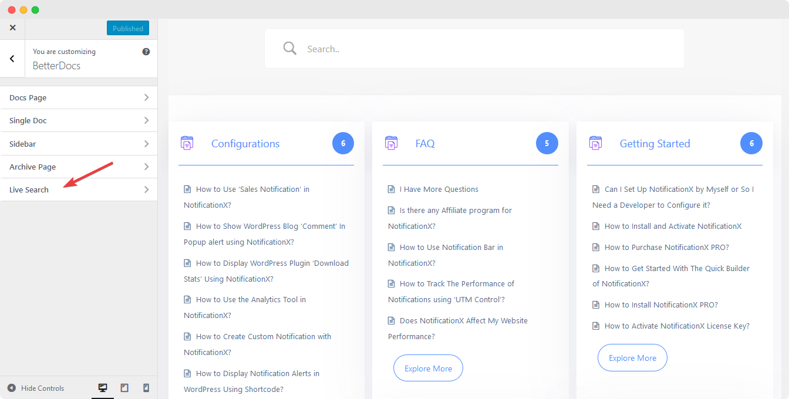This screenshot has width=789, height=399.
Task: Open 'How to Track The Performance' doc
Action: pyautogui.click(x=451, y=292)
